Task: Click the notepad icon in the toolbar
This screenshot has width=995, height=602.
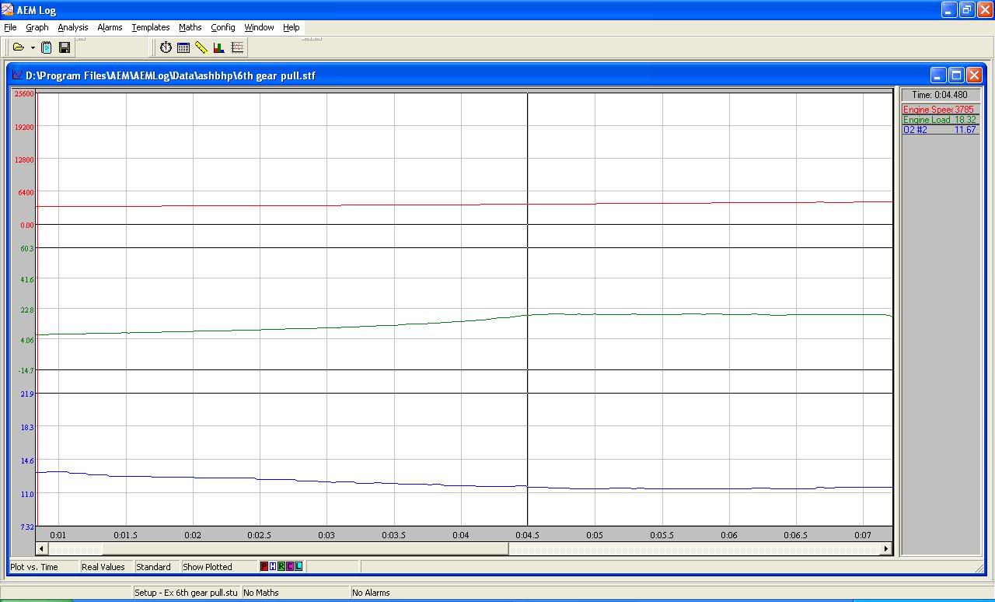Action: click(47, 47)
